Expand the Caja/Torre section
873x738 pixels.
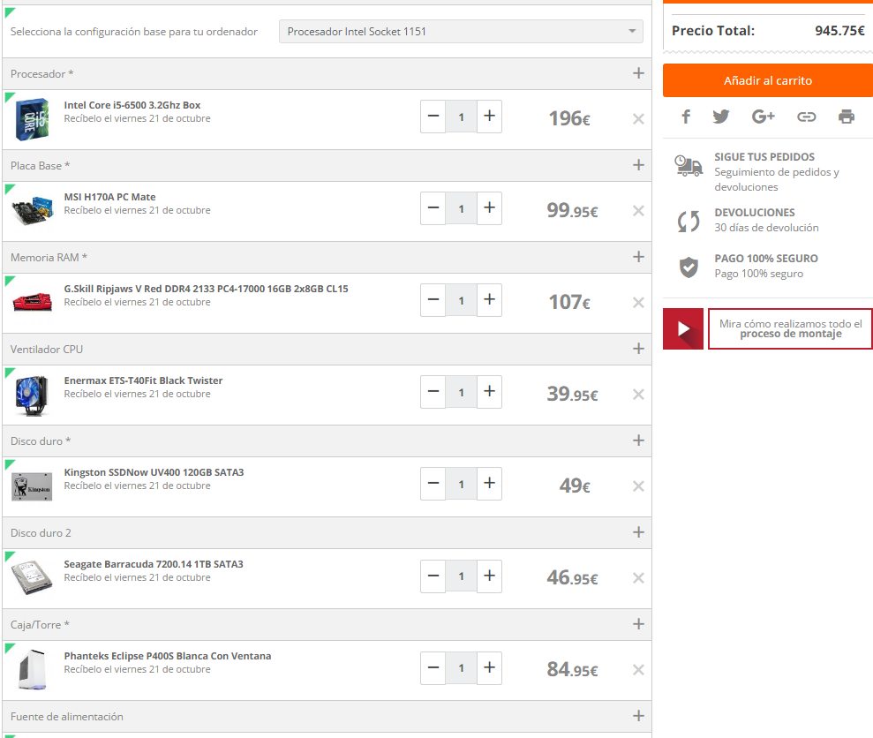tap(638, 624)
